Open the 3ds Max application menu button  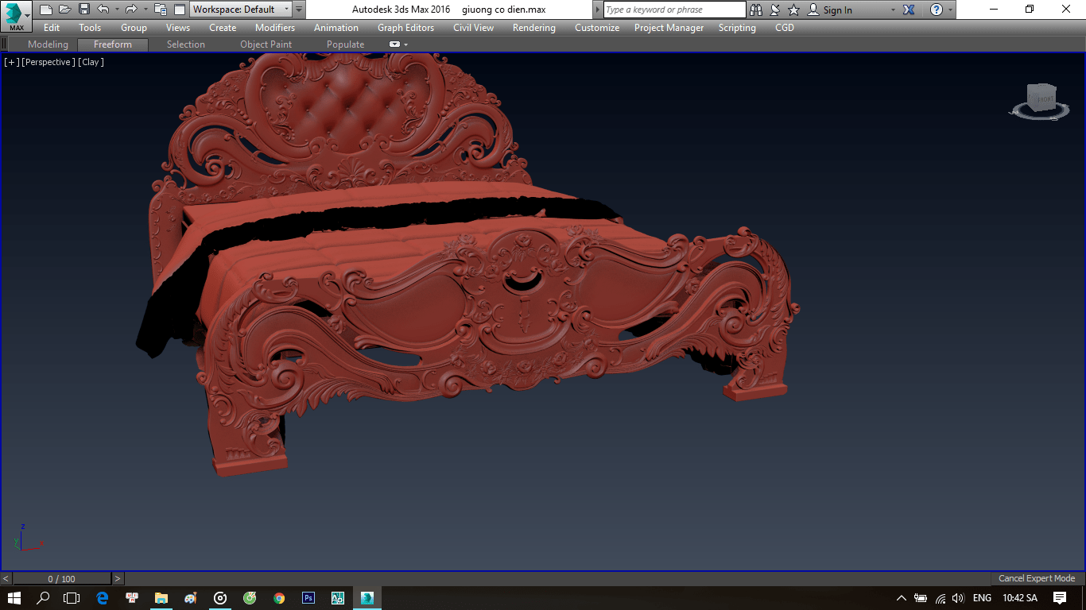(16, 16)
